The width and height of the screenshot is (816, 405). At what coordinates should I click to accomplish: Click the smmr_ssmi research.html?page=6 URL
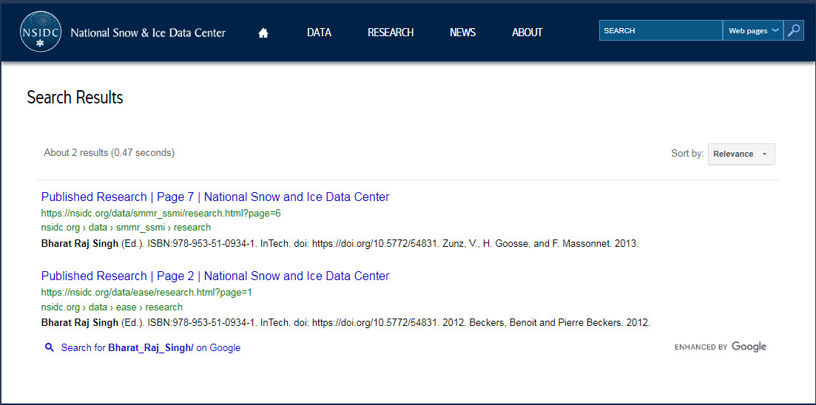(x=161, y=213)
